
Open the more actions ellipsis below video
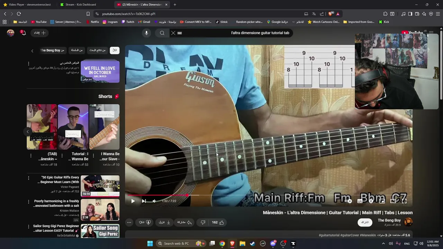(129, 222)
